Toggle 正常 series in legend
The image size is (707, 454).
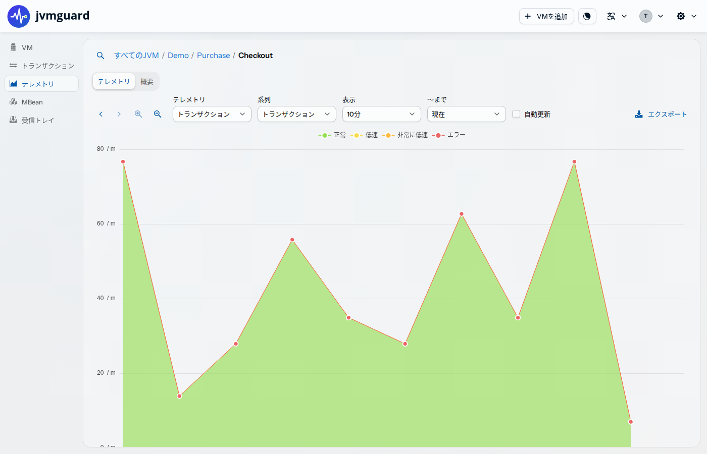click(332, 135)
